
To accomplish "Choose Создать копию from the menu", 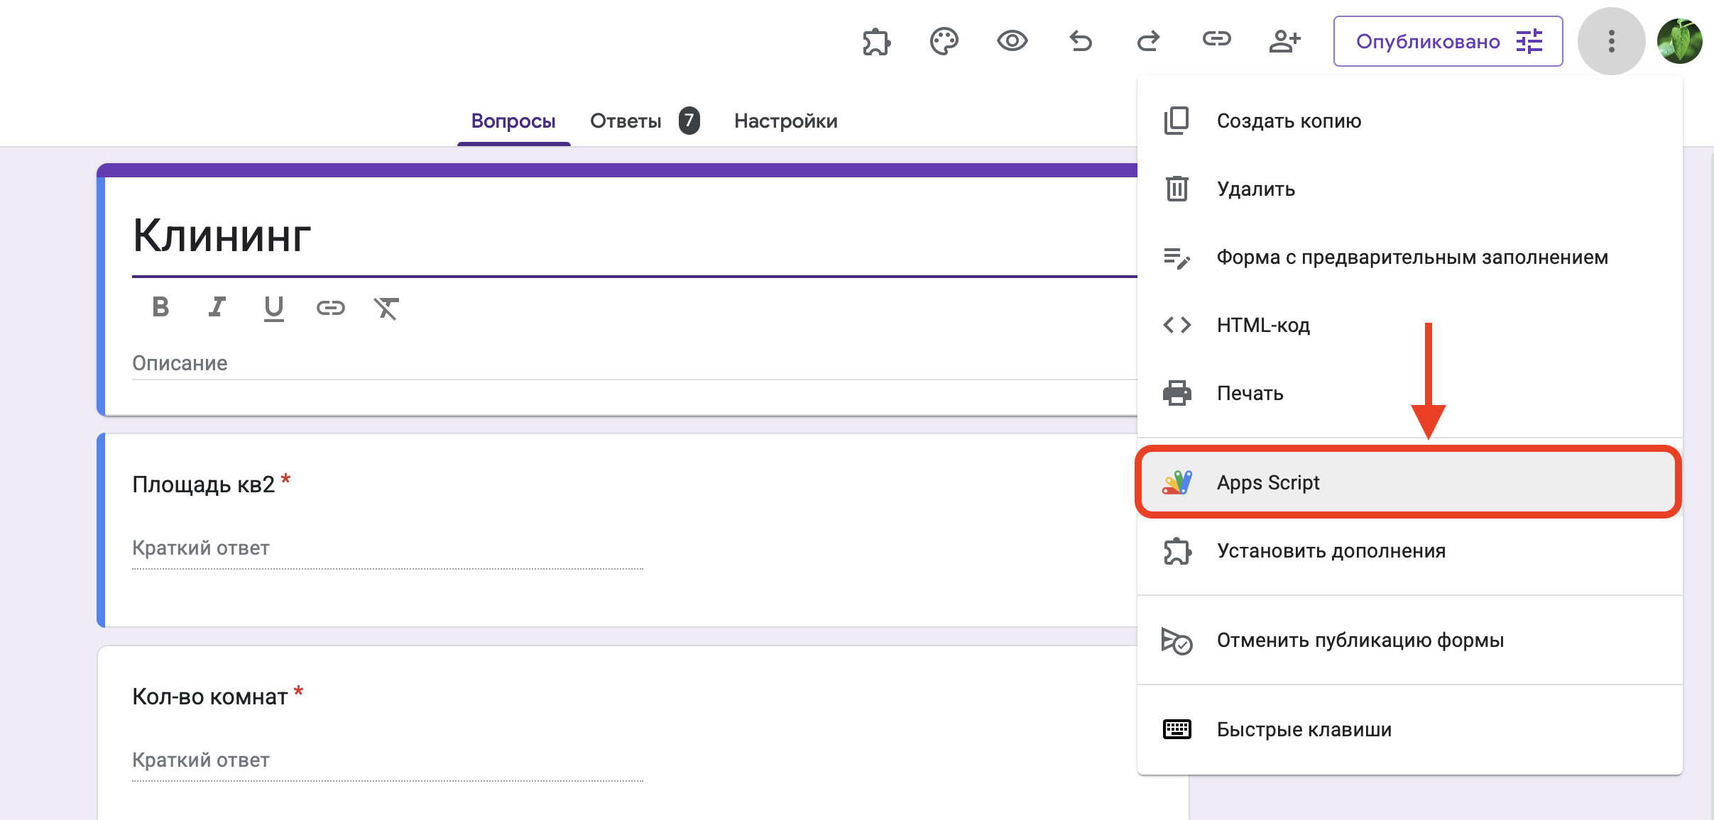I will point(1409,121).
